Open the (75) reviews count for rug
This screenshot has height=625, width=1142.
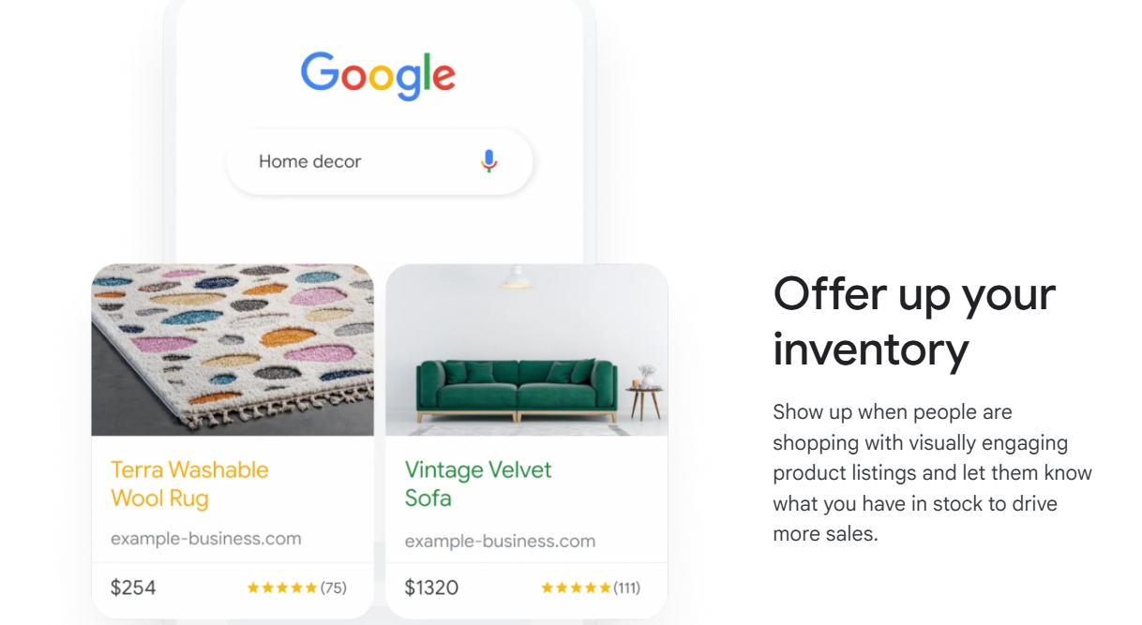coord(334,588)
